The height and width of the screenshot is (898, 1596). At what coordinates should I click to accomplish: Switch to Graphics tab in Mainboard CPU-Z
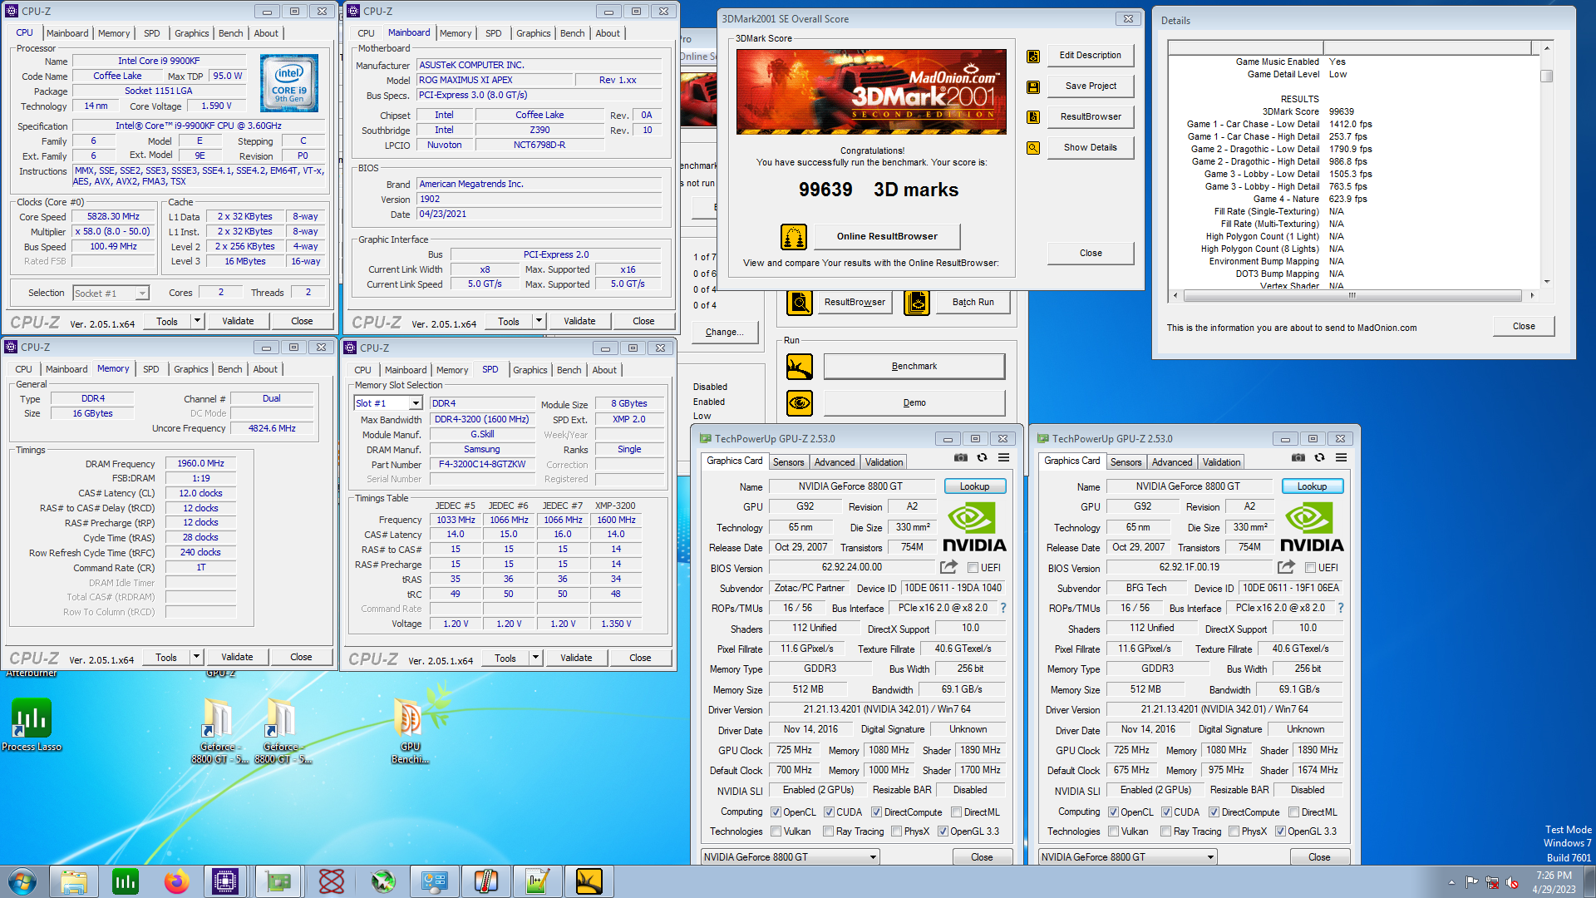point(533,33)
